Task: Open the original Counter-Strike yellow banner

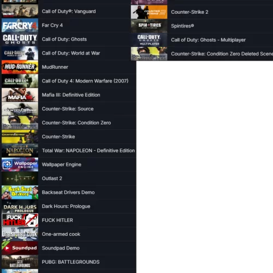Action: tap(20, 136)
